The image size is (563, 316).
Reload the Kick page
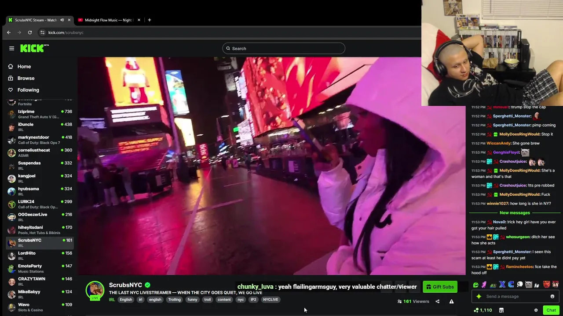pyautogui.click(x=30, y=32)
